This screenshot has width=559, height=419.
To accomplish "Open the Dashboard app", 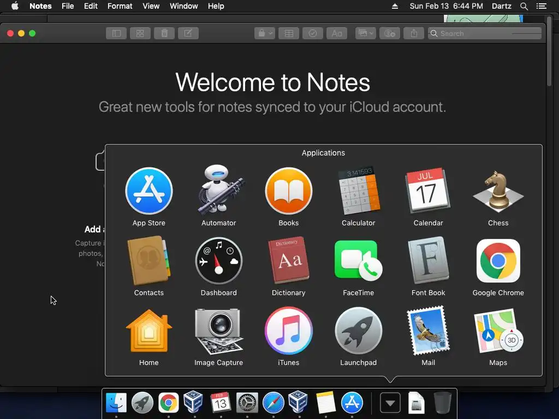I will tap(218, 261).
